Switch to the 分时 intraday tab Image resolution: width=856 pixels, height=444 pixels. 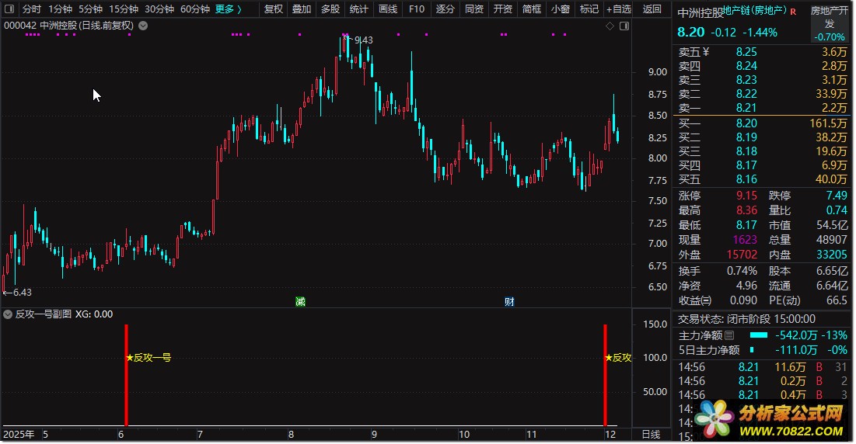(32, 9)
